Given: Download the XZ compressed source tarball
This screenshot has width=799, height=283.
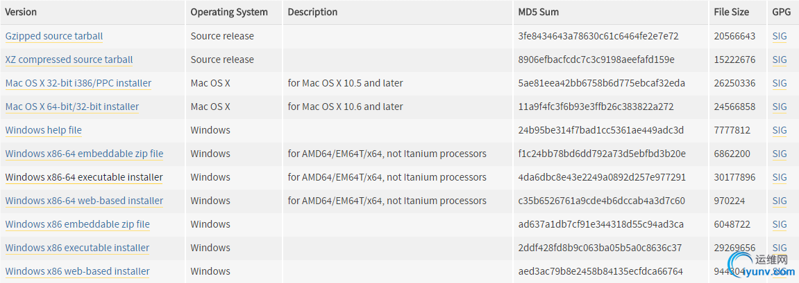Looking at the screenshot, I should pyautogui.click(x=69, y=60).
